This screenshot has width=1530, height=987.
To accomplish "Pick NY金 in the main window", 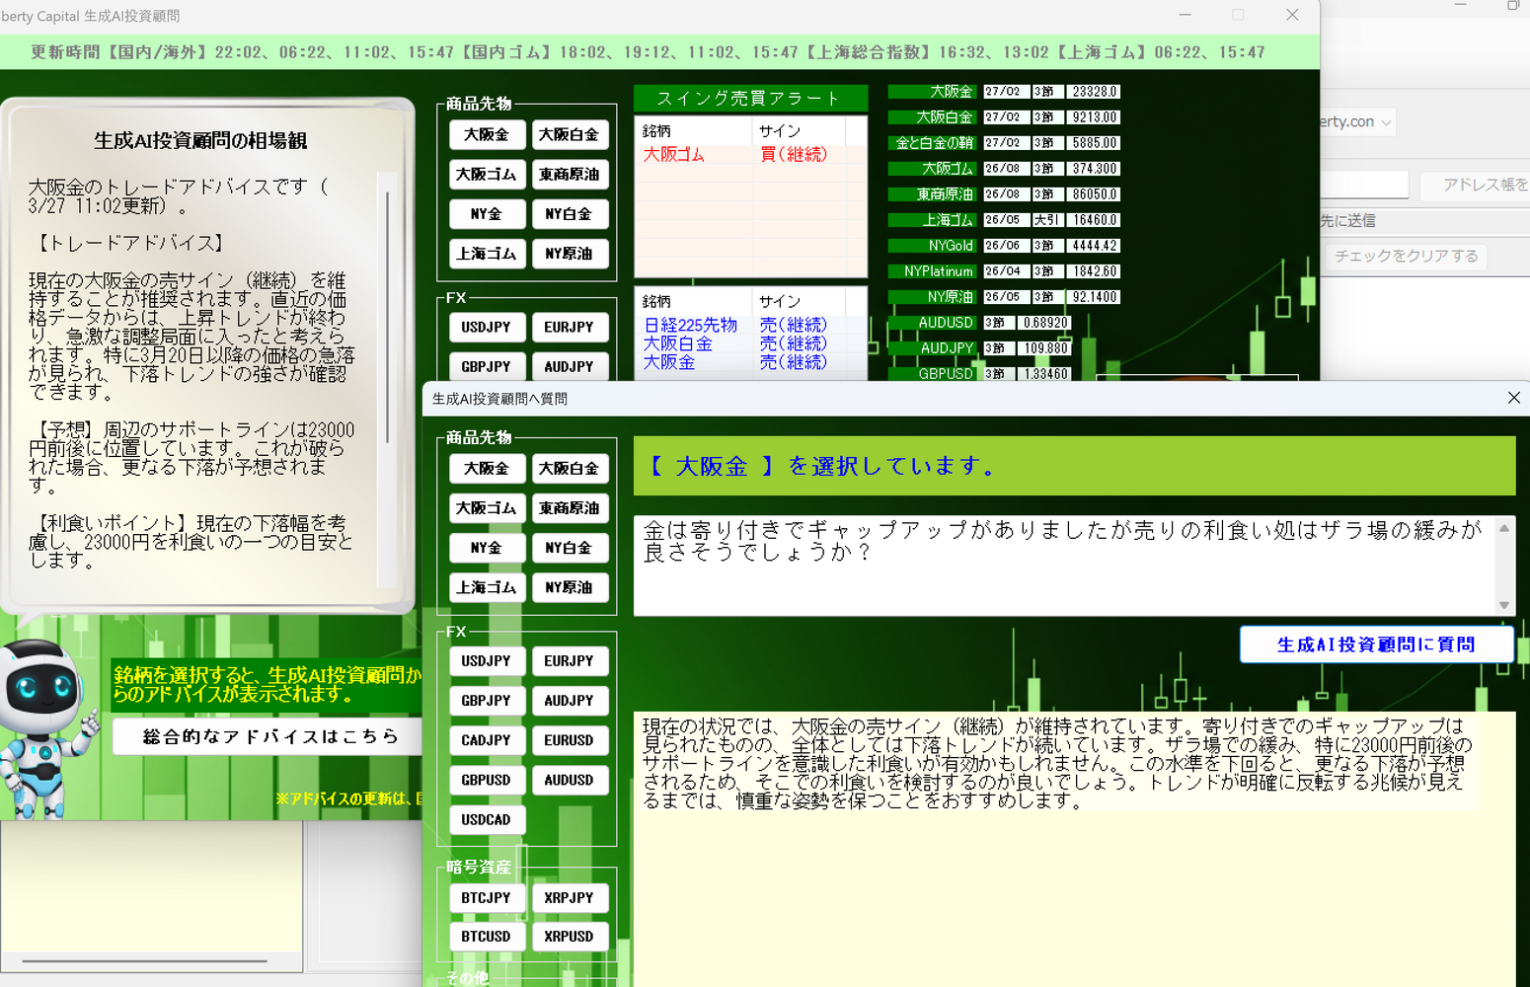I will tap(486, 214).
